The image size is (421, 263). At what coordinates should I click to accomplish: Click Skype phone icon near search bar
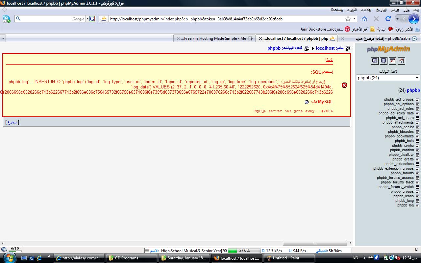(6, 19)
